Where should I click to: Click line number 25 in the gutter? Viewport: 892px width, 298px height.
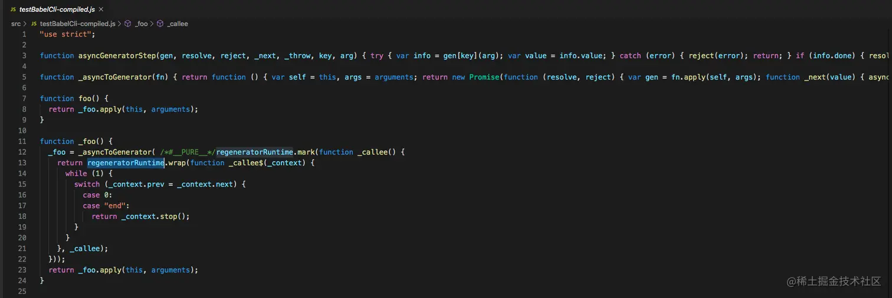pyautogui.click(x=22, y=291)
